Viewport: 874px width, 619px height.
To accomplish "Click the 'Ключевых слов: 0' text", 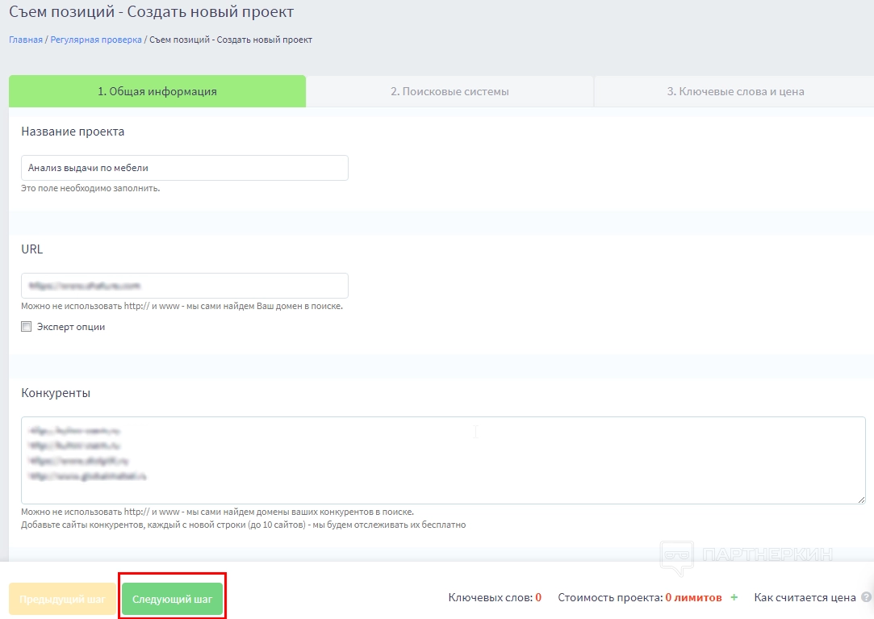I will pos(495,597).
